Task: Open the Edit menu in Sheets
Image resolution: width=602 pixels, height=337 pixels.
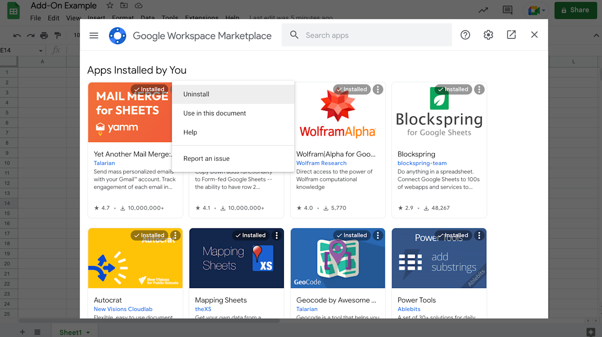Action: pos(54,18)
